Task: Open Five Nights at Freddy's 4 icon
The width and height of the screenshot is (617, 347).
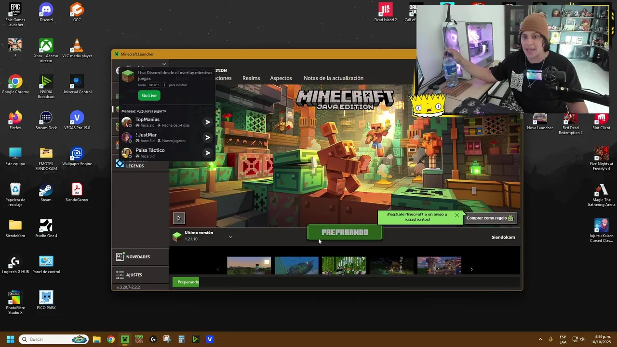Action: point(601,159)
